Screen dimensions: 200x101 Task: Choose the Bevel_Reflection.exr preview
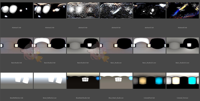pyautogui.click(x=50, y=81)
